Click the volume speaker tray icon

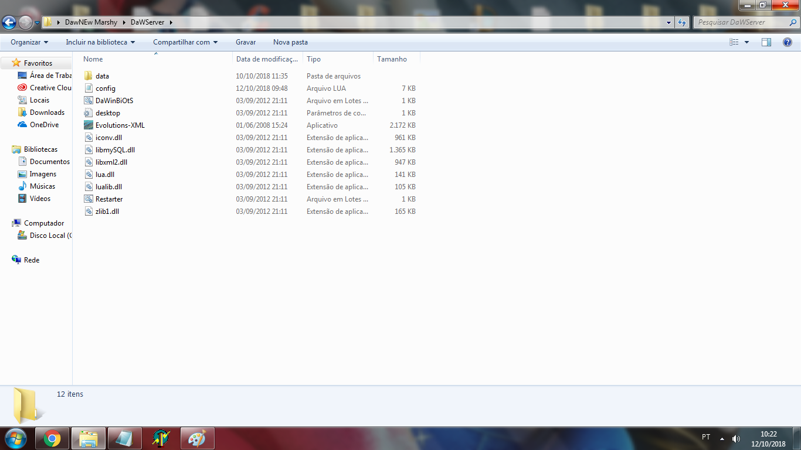[x=736, y=438]
